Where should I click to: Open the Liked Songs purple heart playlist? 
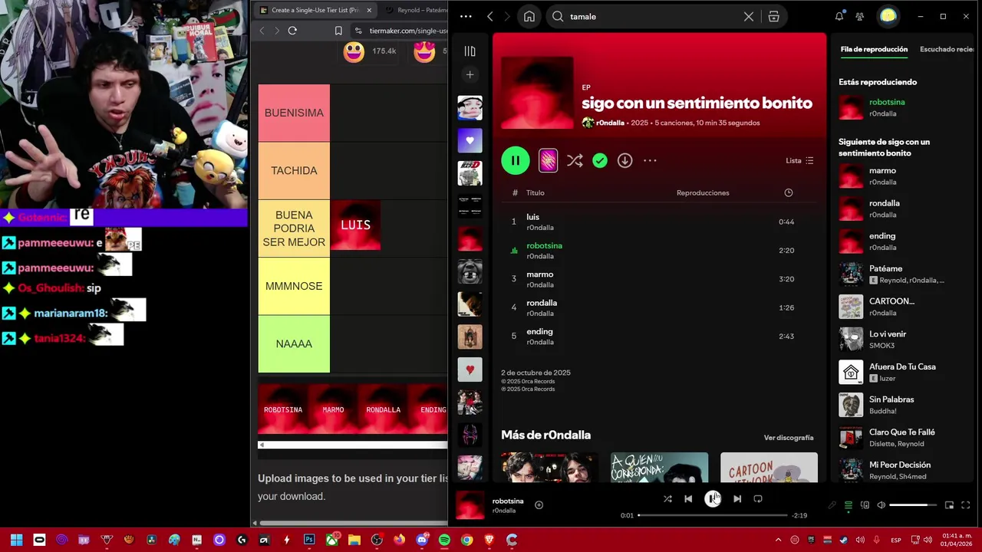[470, 140]
